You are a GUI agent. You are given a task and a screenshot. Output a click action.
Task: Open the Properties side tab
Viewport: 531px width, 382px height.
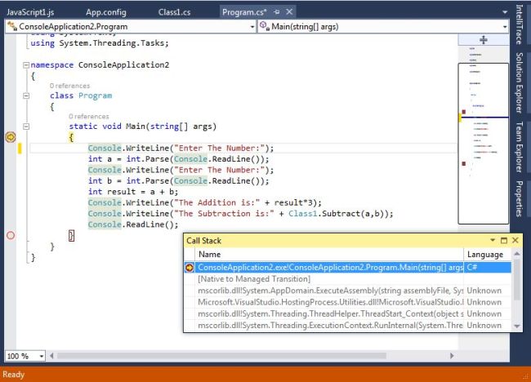tap(519, 198)
